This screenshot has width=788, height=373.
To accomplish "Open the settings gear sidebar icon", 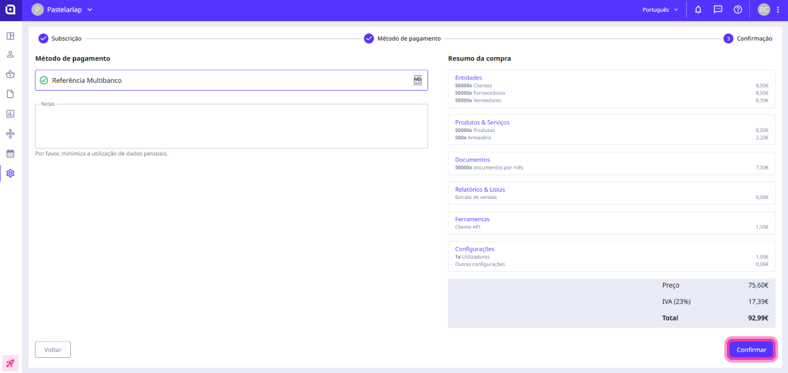I will [11, 173].
